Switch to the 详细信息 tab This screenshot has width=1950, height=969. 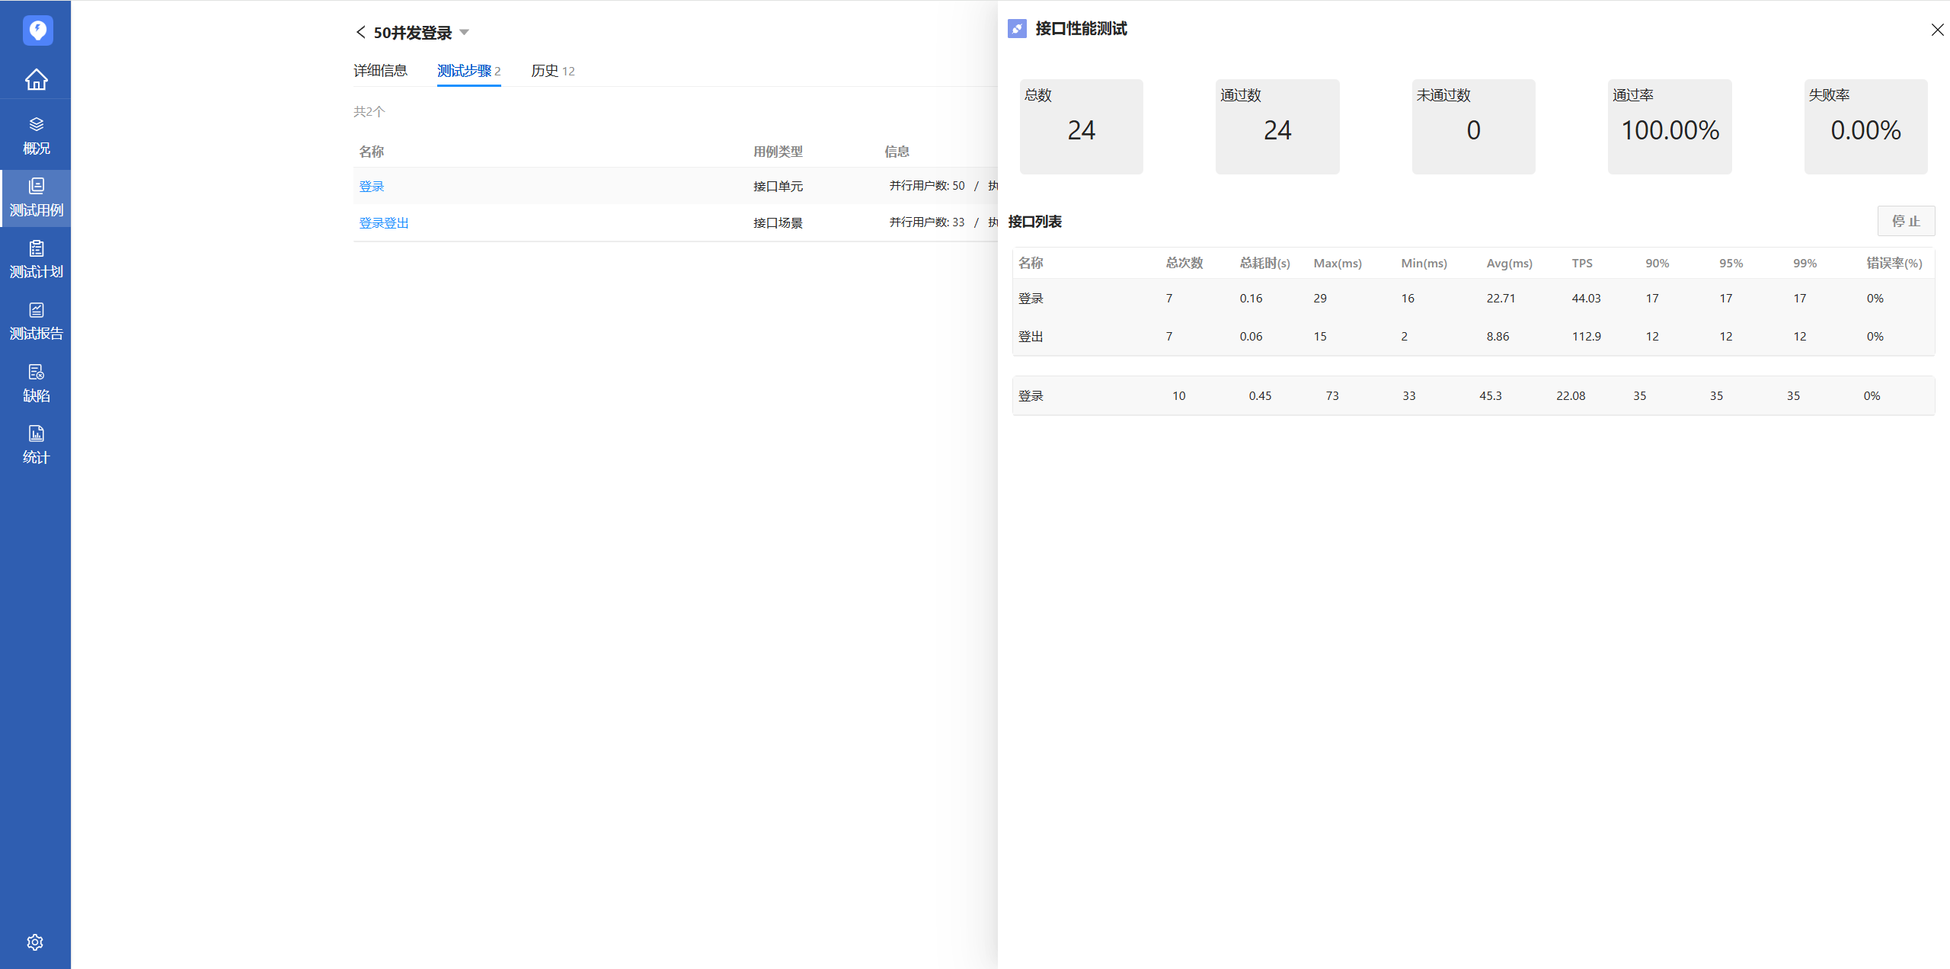tap(380, 71)
